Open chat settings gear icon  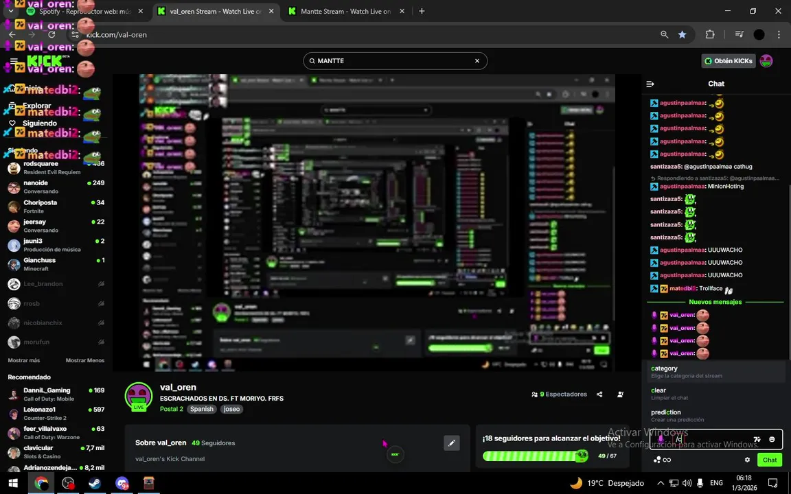point(747,460)
